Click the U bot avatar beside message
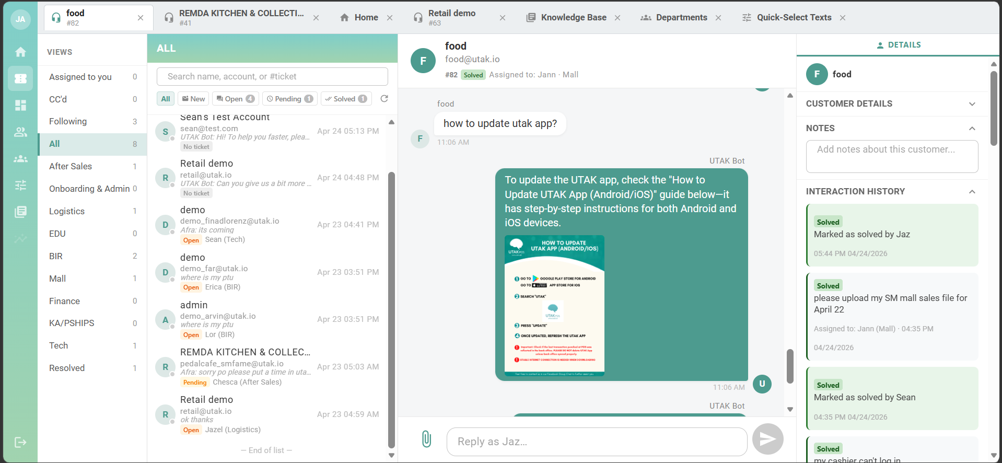Viewport: 1002px width, 463px height. tap(762, 384)
